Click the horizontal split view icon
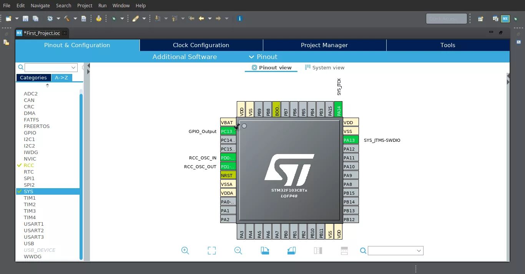The image size is (525, 274). click(344, 251)
